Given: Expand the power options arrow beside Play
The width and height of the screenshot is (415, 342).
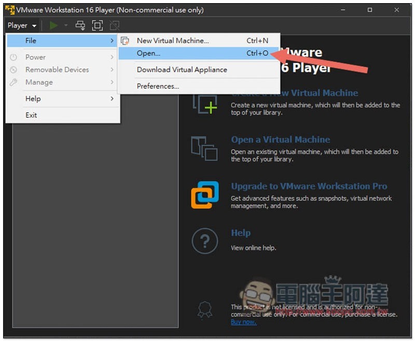Looking at the screenshot, I should tap(66, 25).
